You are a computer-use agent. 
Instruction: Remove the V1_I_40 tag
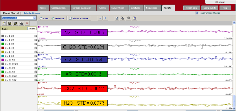(36, 48)
